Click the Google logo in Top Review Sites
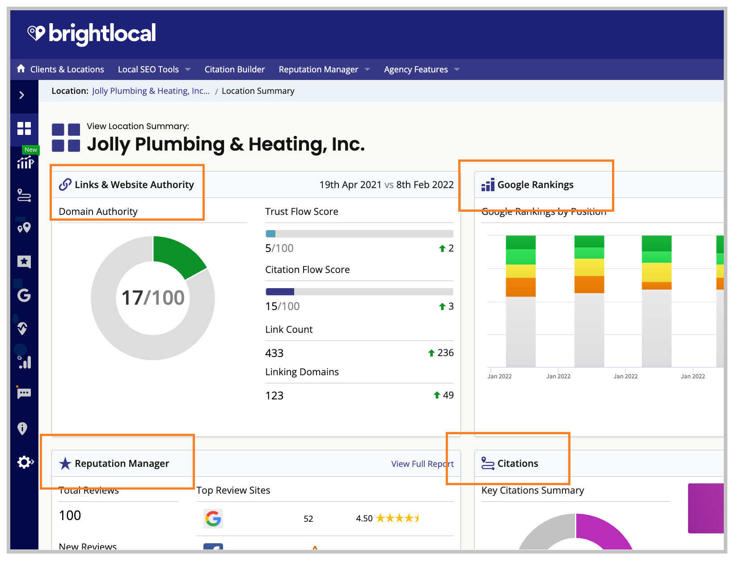This screenshot has width=743, height=562. 213,519
